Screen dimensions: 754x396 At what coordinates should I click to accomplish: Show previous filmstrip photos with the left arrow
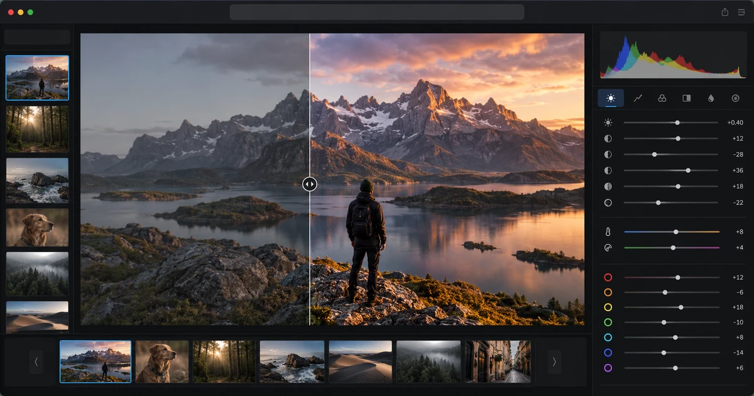pyautogui.click(x=36, y=361)
